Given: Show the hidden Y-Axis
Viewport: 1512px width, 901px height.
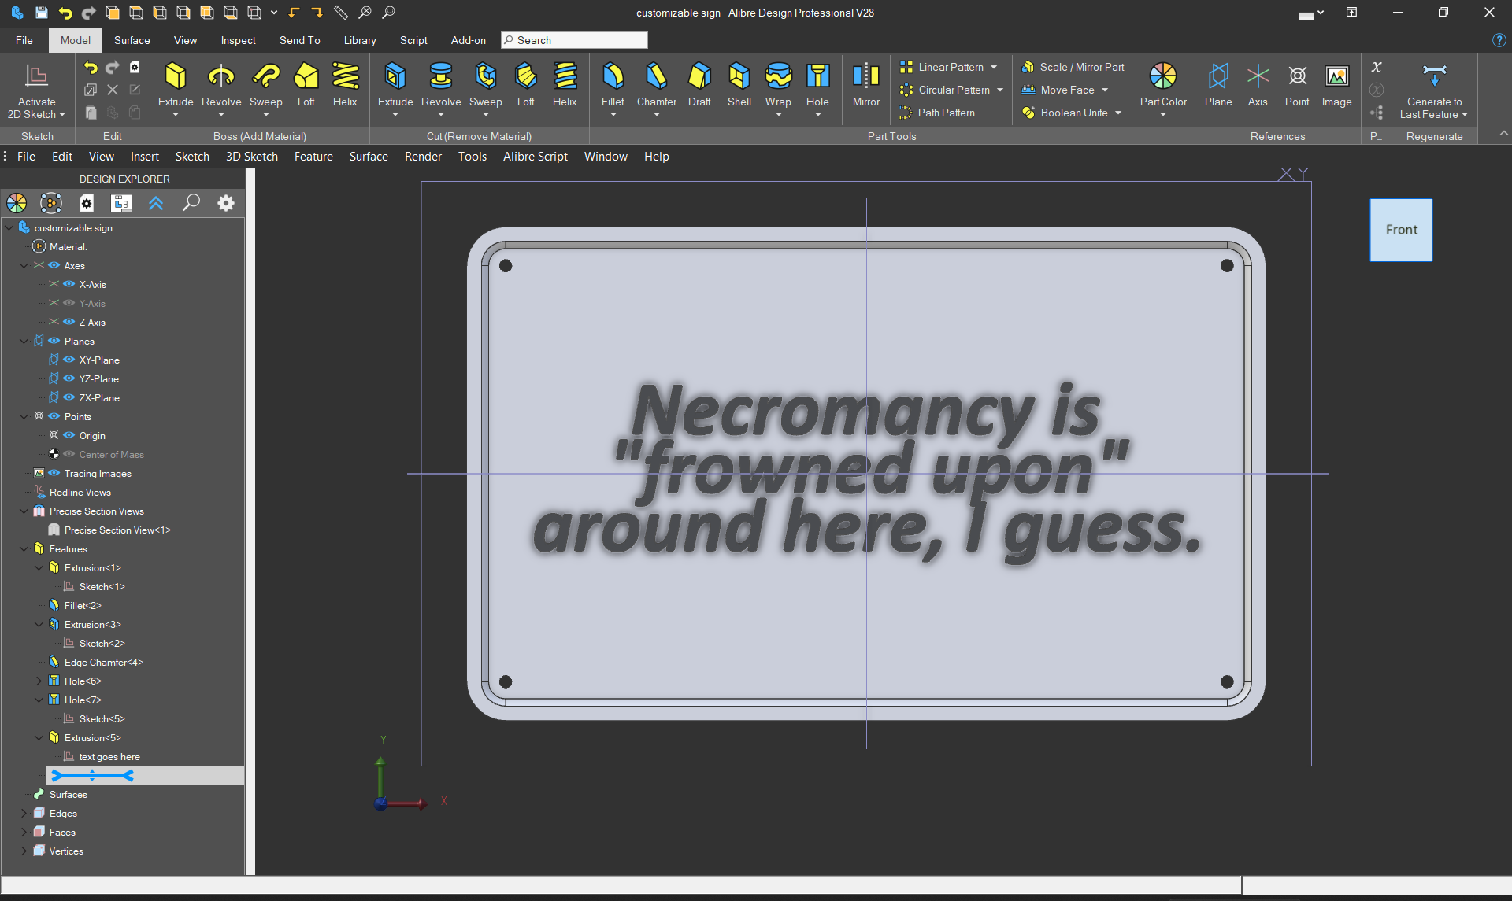Looking at the screenshot, I should [x=69, y=303].
